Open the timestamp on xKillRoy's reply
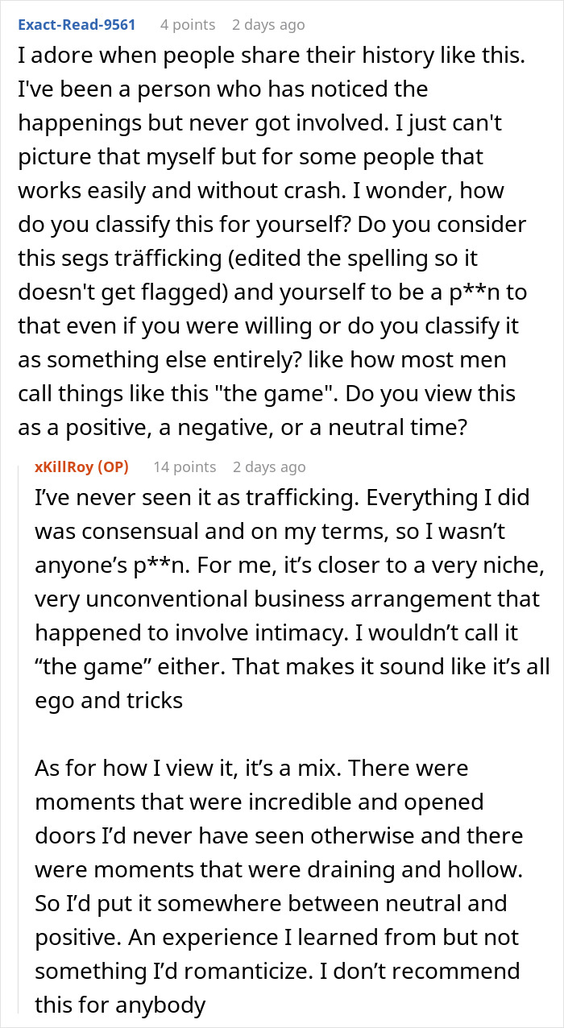This screenshot has width=564, height=1028. [269, 466]
